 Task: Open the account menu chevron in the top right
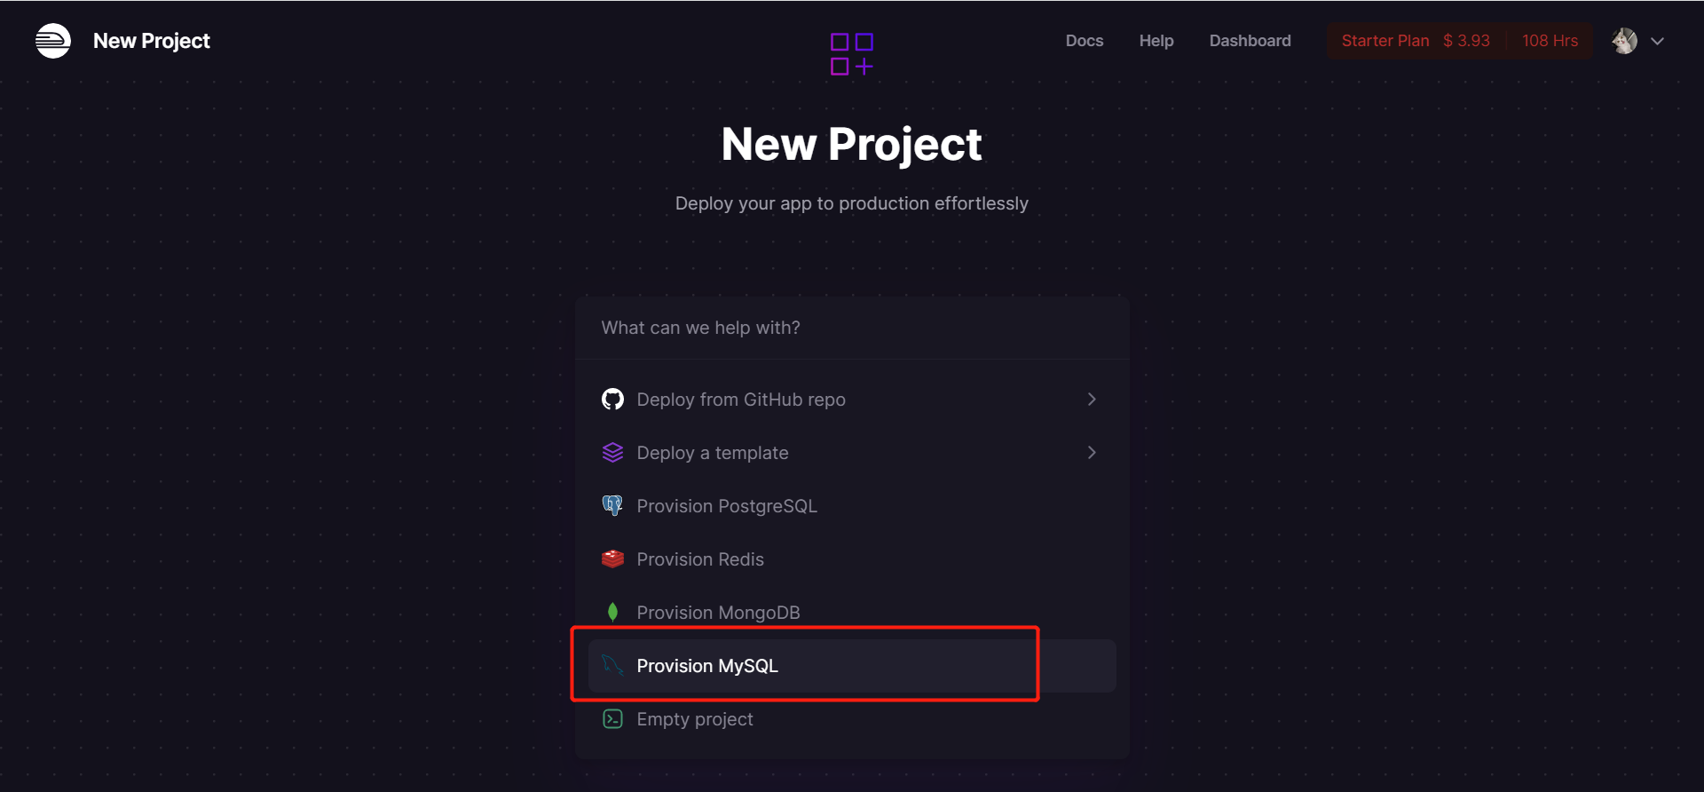1659,41
